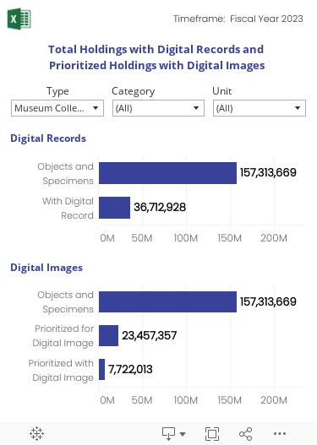317x445 pixels.
Task: Click 157,313,669 value in Digital Records chart
Action: click(268, 173)
